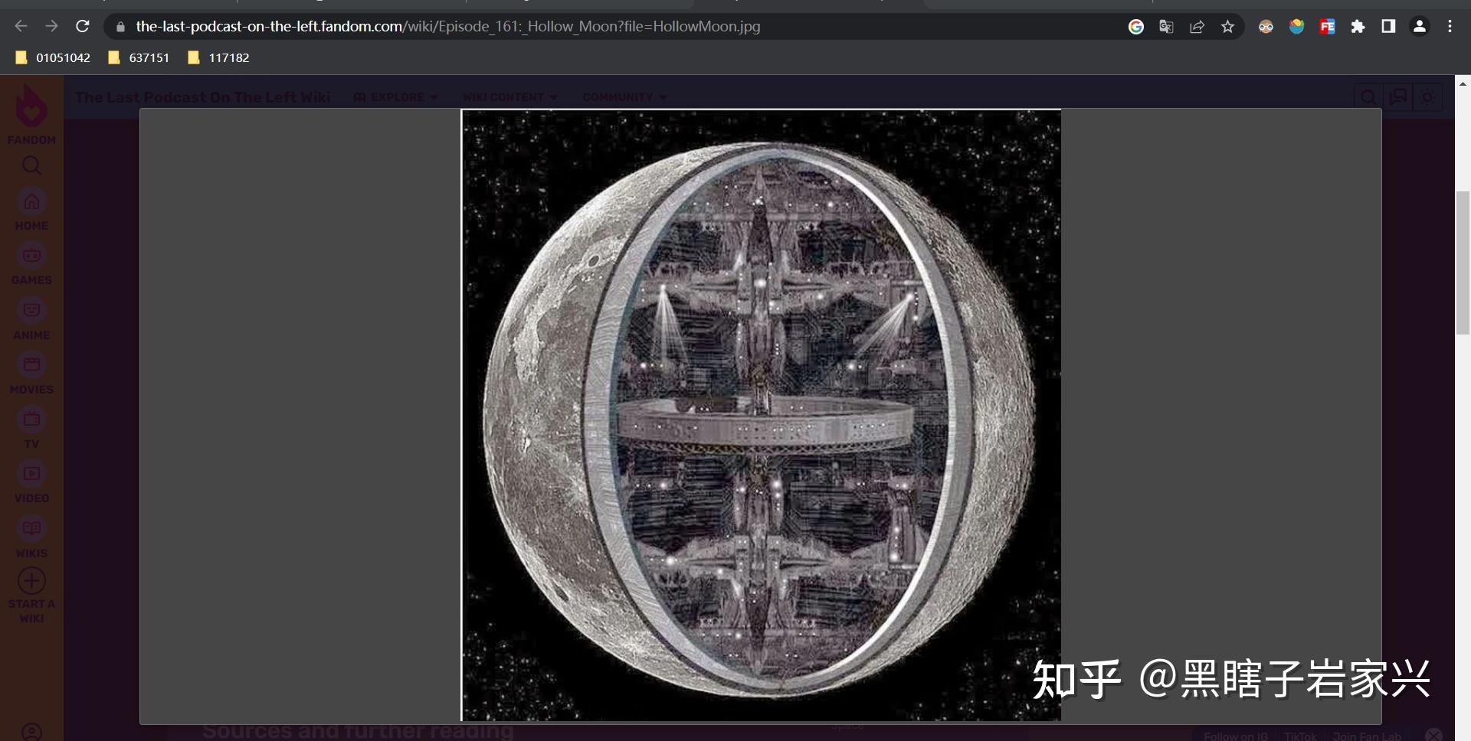Screen dimensions: 1471x741
Task: Toggle the wiki dark theme switch
Action: [1428, 96]
